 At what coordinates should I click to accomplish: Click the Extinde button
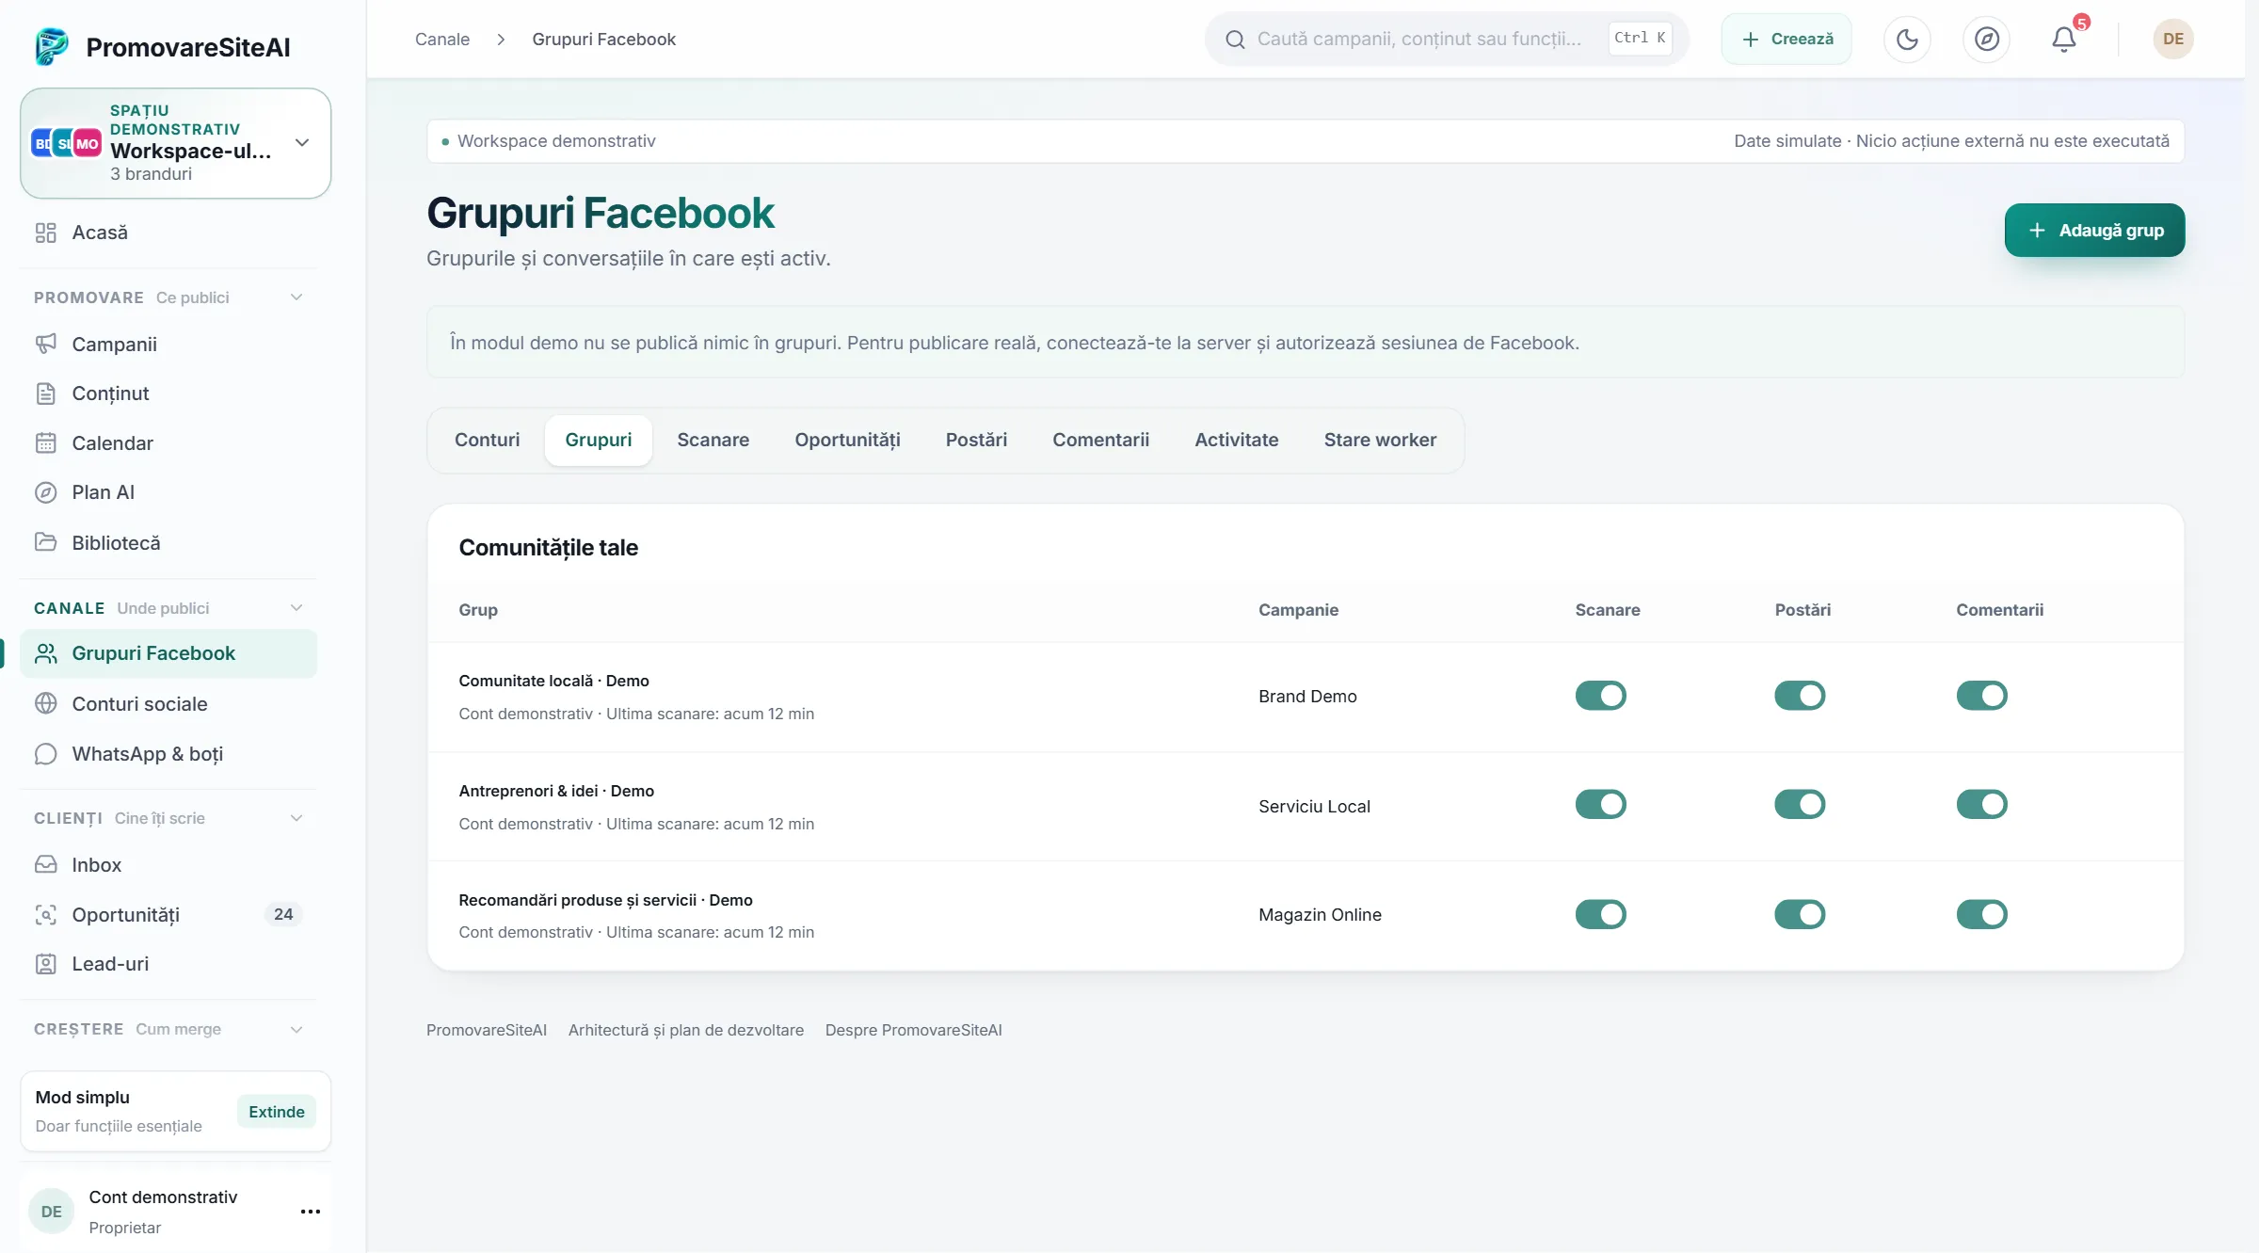coord(276,1112)
